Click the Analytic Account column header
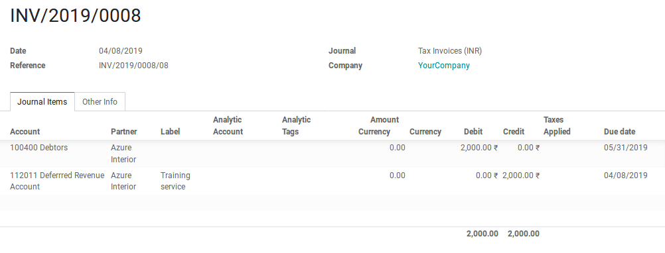 228,126
